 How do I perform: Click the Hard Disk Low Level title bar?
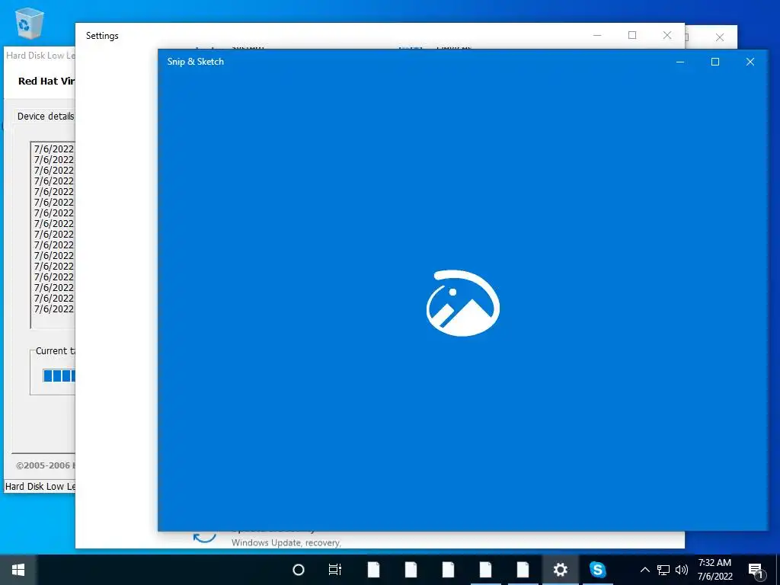40,55
